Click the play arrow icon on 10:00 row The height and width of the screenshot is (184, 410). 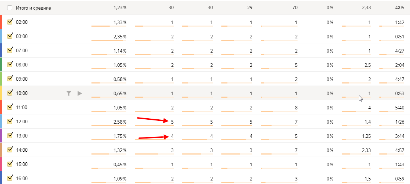(x=80, y=93)
